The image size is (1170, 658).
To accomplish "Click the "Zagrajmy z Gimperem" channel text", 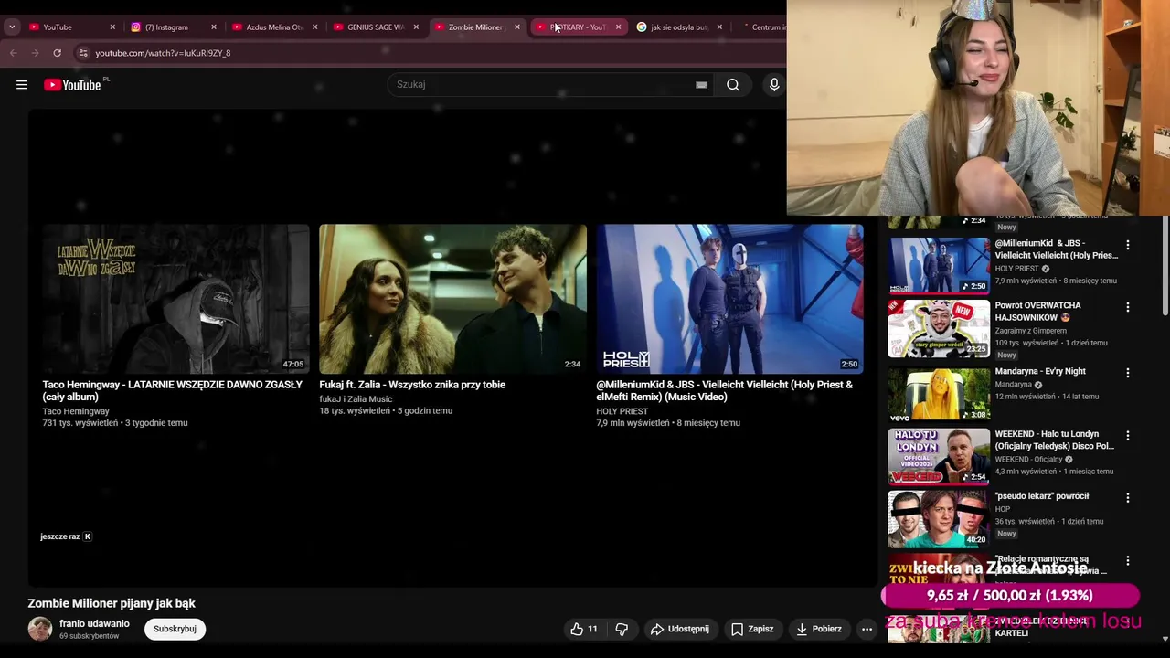I will click(x=1030, y=331).
